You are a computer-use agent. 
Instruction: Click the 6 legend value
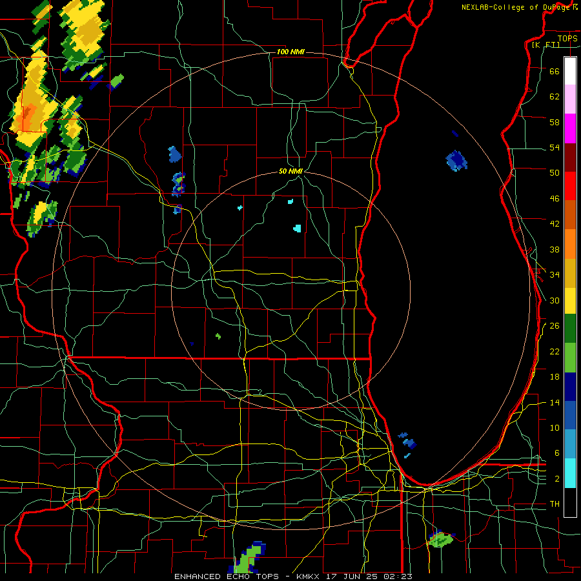point(557,453)
